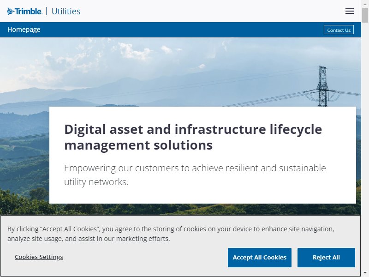Open the Utilities site link

(x=66, y=11)
